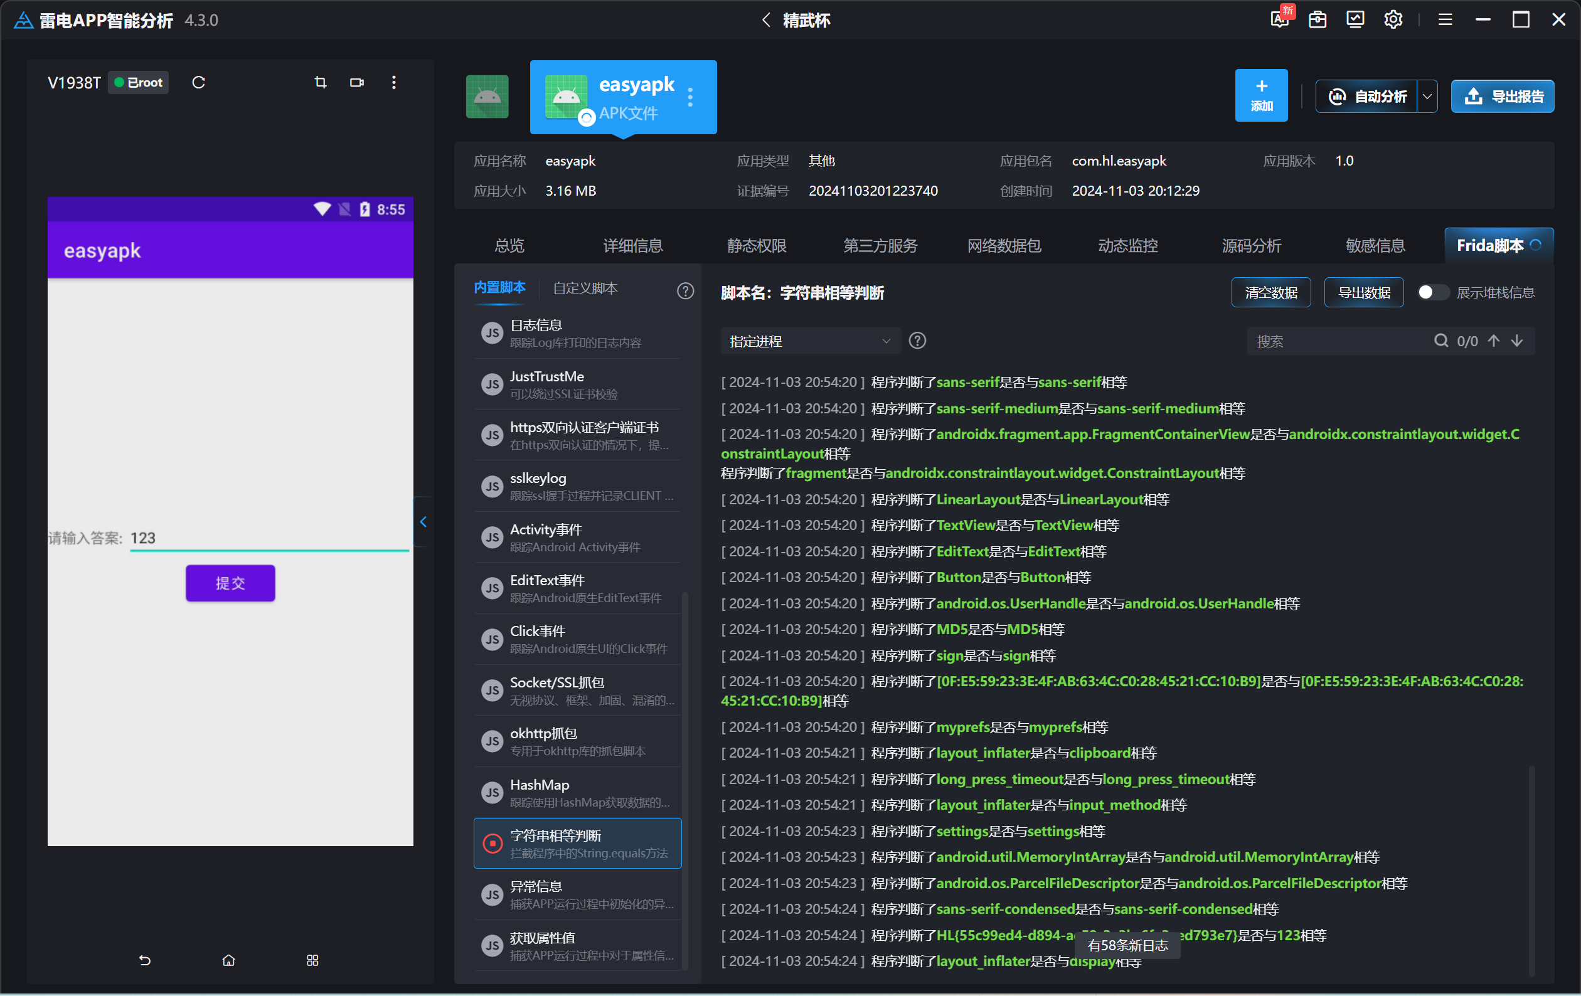Click the emulator crop/screenshot icon
The width and height of the screenshot is (1581, 996).
pyautogui.click(x=321, y=82)
